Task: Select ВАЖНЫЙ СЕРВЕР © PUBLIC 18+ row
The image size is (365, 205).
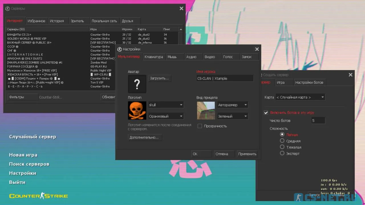Action: point(92,42)
